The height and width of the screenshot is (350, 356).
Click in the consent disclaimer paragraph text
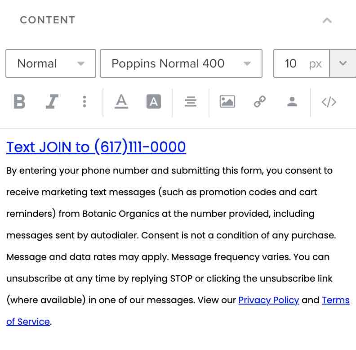click(x=171, y=235)
